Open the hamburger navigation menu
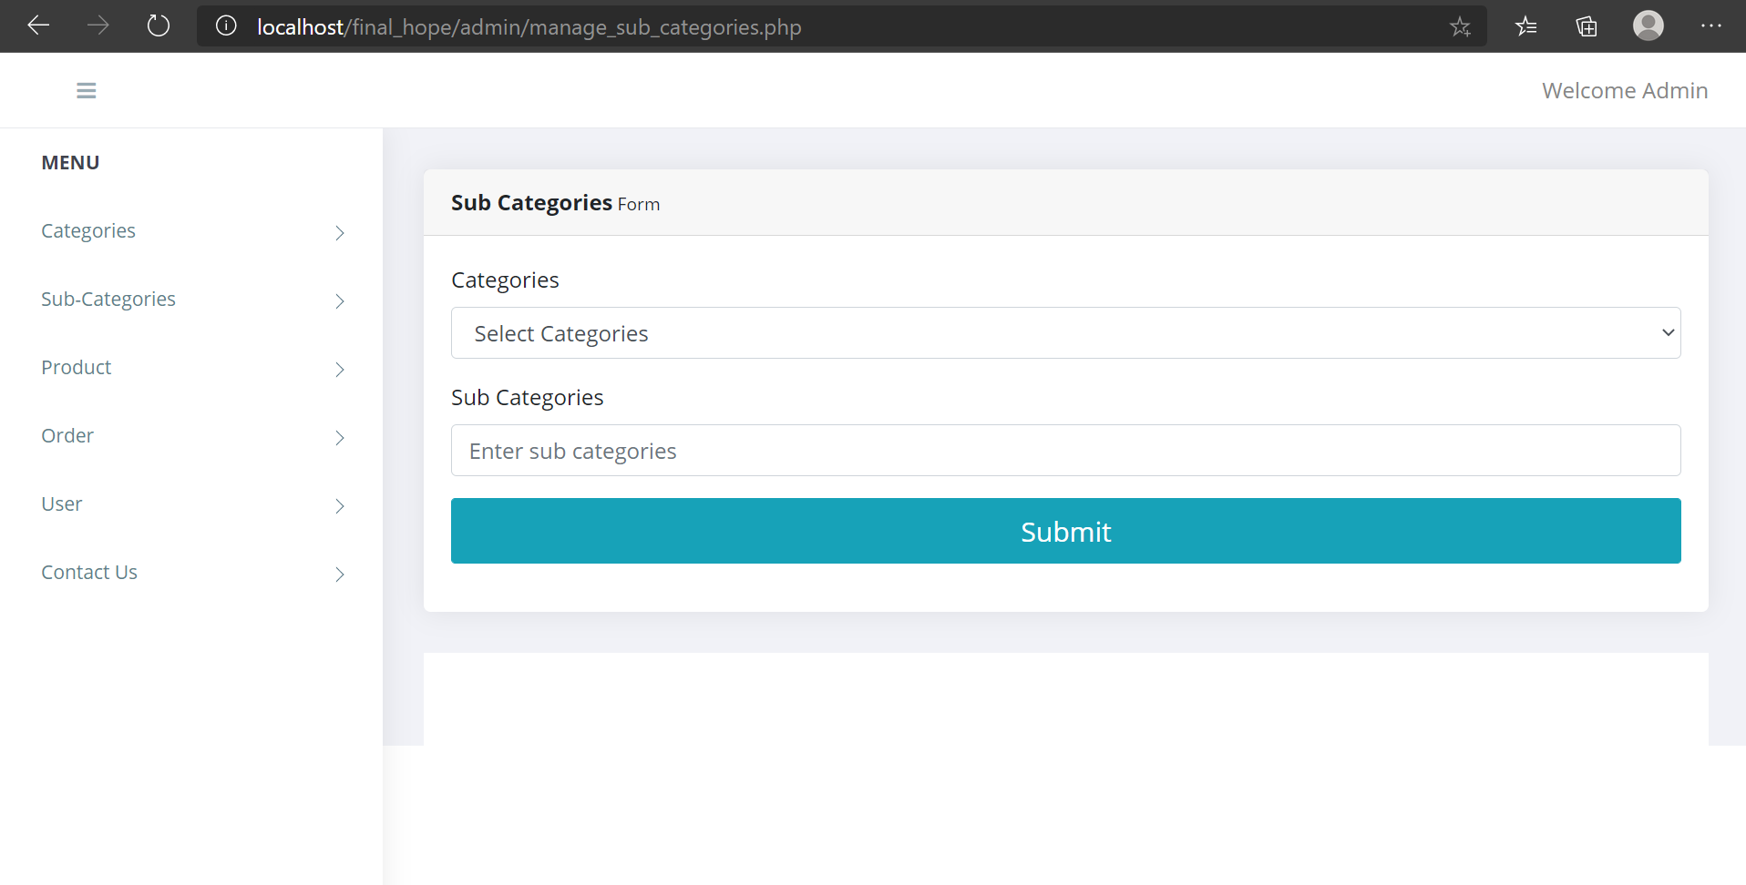Viewport: 1746px width, 885px height. 86,90
